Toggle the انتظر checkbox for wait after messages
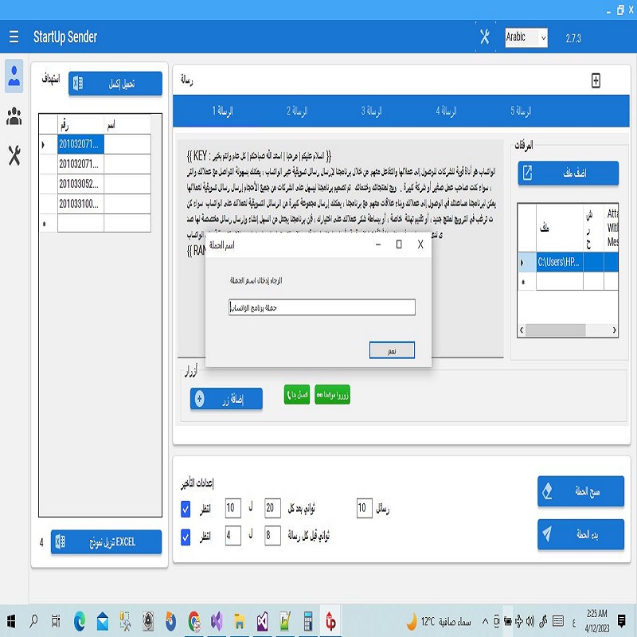The image size is (637, 637). tap(186, 509)
